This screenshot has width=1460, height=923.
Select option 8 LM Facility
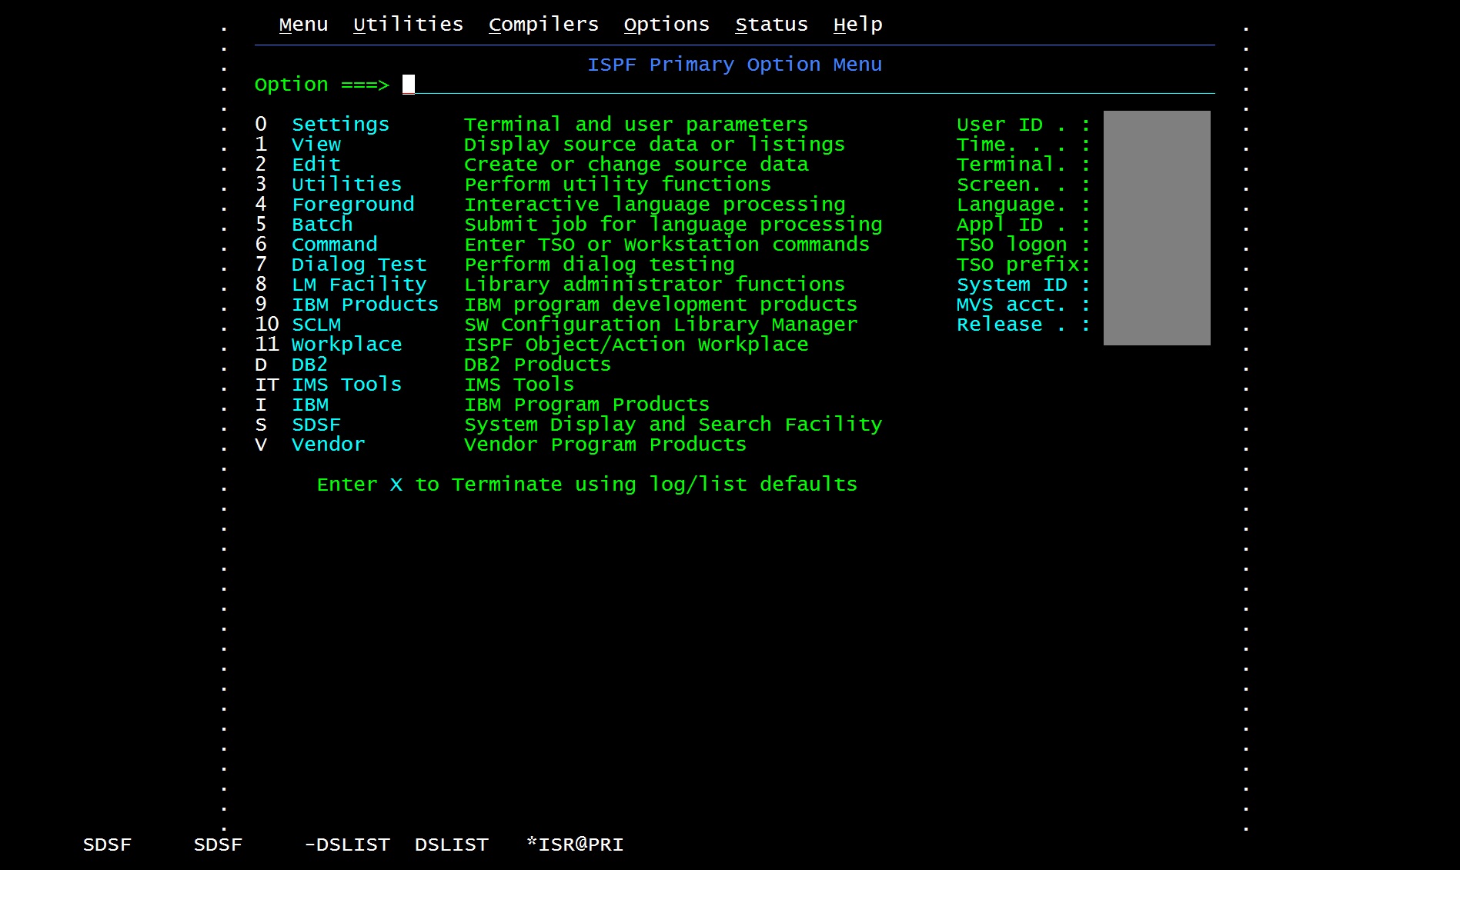[x=359, y=285]
